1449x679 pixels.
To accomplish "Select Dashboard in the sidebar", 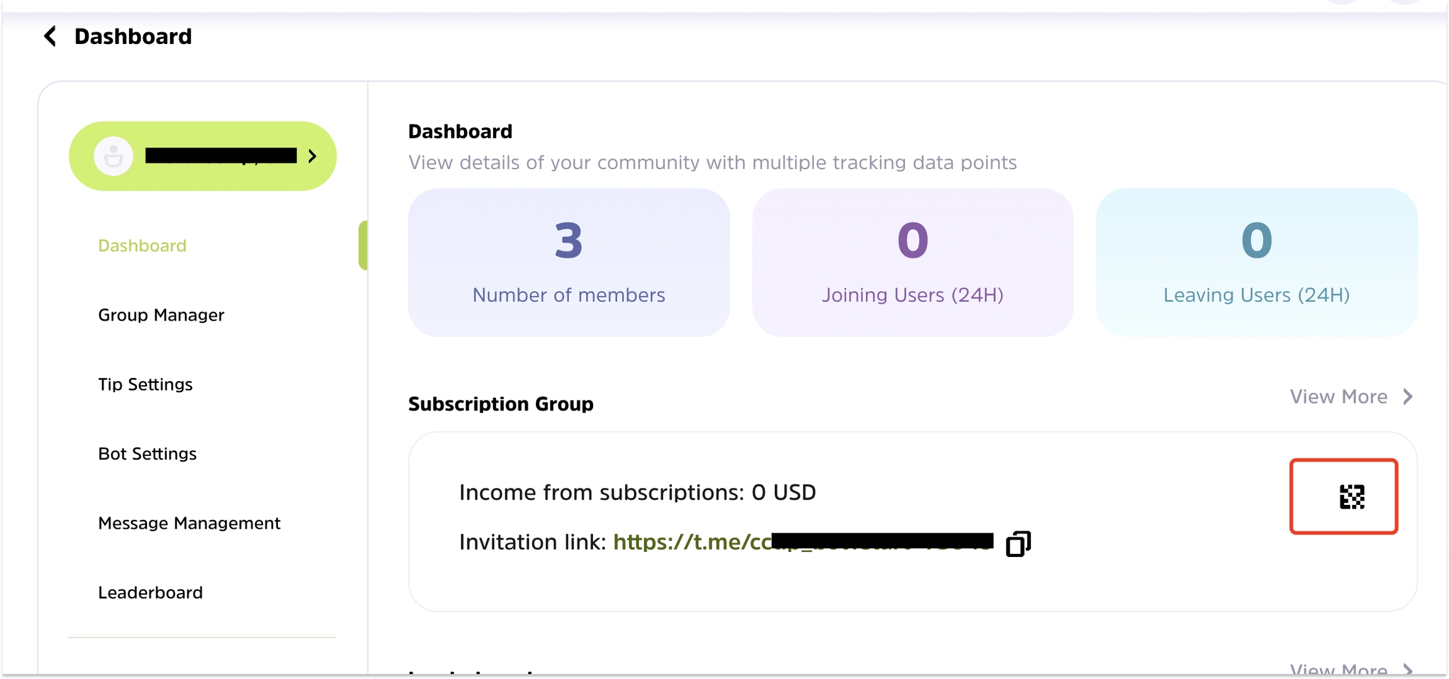I will pyautogui.click(x=142, y=245).
